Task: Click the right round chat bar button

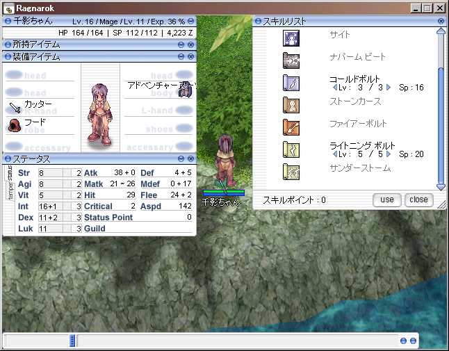Action: coord(413,341)
